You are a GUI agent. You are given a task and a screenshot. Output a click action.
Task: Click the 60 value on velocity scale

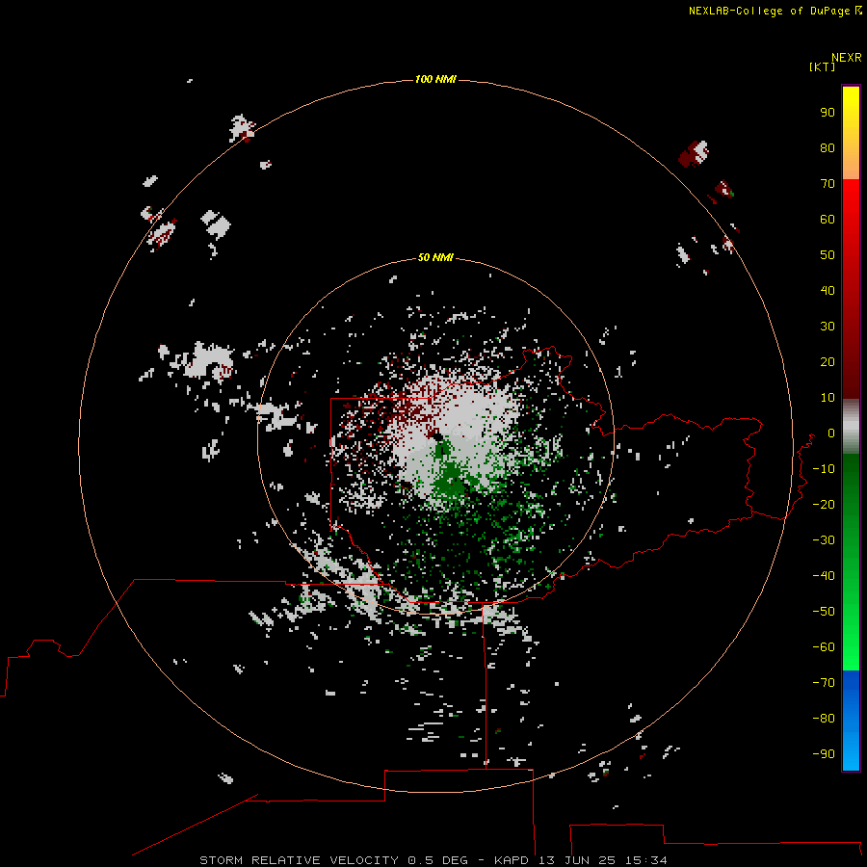[x=828, y=220]
